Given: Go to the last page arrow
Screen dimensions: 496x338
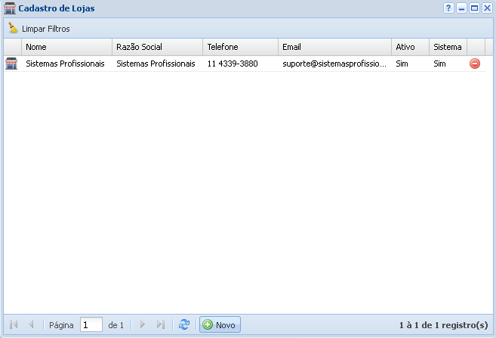Looking at the screenshot, I should point(160,324).
